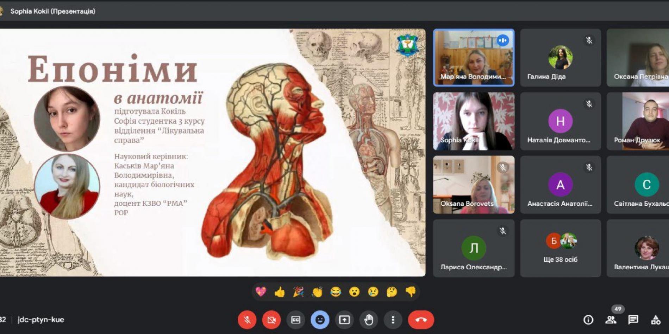669x334 pixels.
Task: Select the Оксана Петрівна video tile
Action: click(638, 58)
